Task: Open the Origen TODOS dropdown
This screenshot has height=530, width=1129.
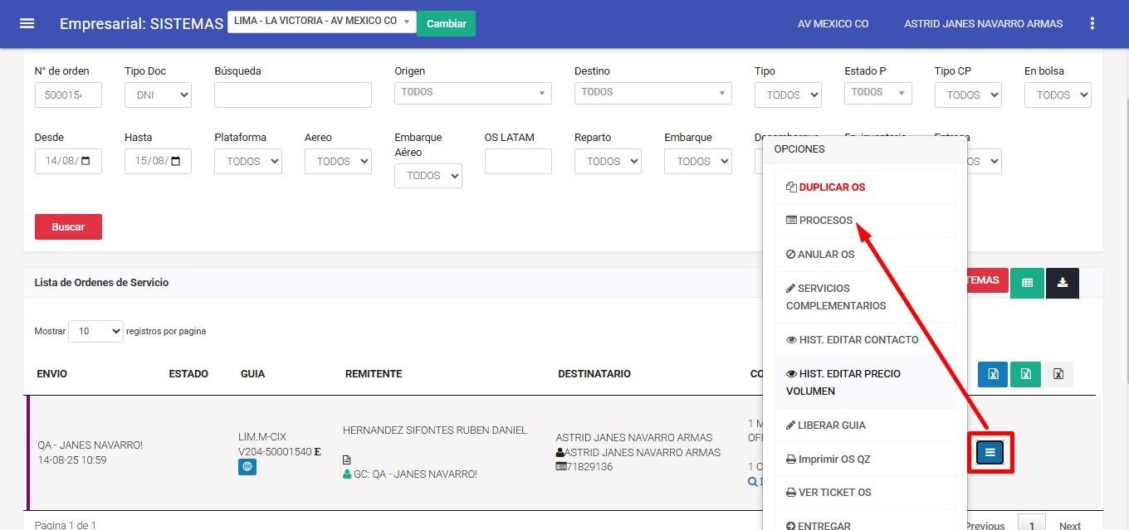Action: (x=472, y=93)
